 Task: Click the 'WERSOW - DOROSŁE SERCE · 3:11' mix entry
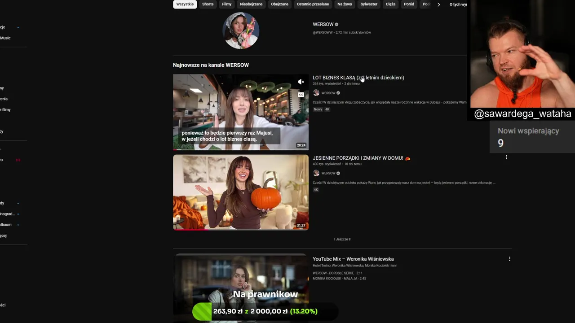[x=337, y=273]
